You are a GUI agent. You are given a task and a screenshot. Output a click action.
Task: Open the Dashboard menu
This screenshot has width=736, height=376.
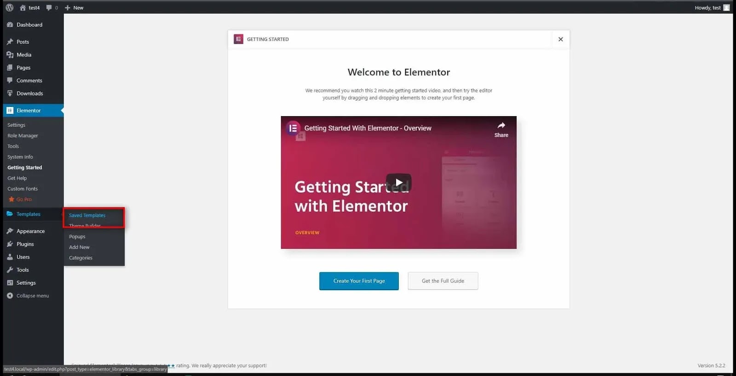pyautogui.click(x=29, y=25)
